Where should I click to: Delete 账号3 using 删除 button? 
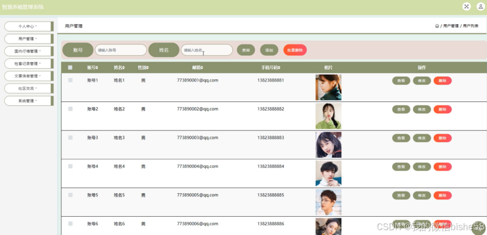(x=442, y=138)
